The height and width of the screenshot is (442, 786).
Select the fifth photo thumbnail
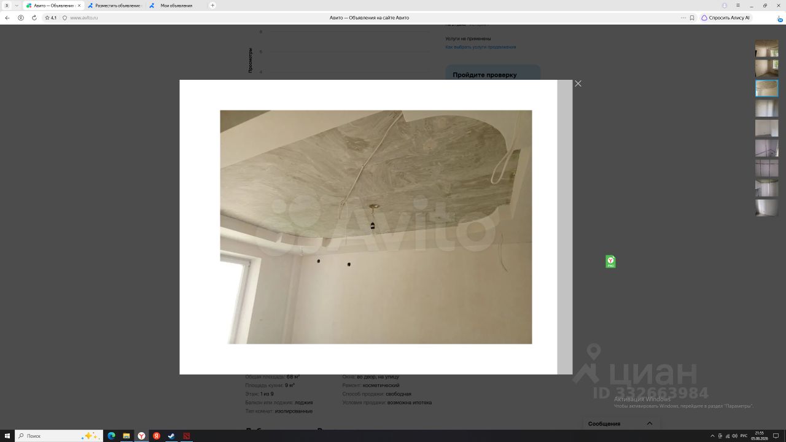coord(766,128)
